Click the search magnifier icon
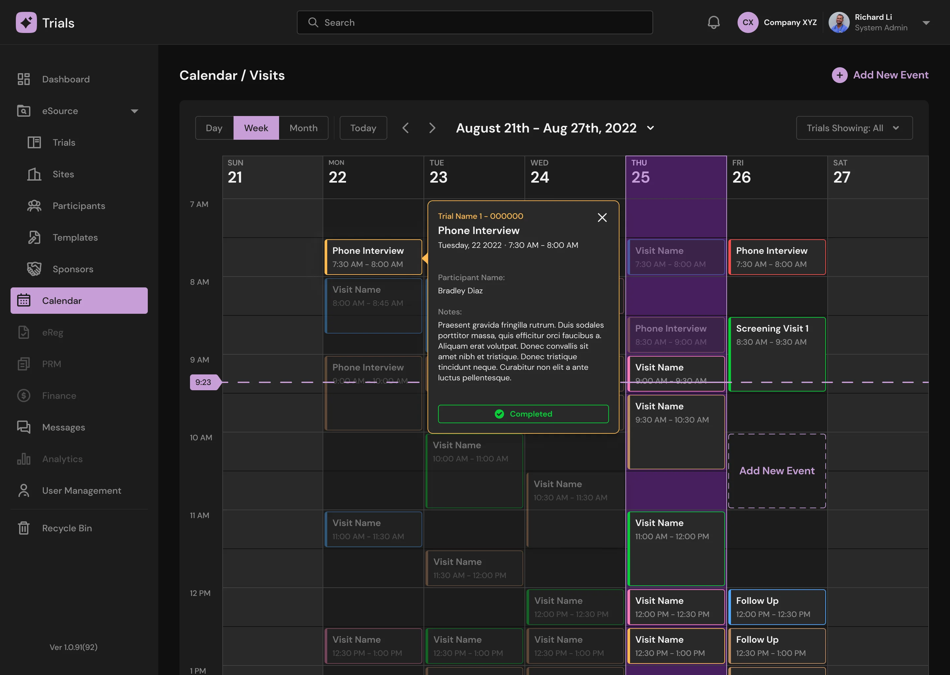 pos(313,22)
